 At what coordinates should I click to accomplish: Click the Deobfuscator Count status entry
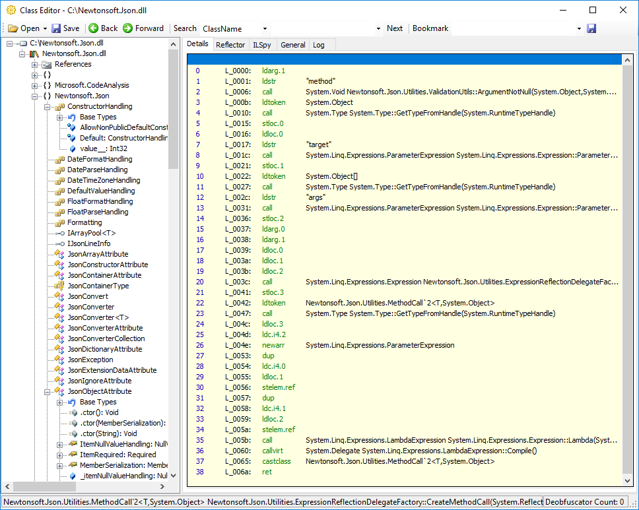(585, 502)
